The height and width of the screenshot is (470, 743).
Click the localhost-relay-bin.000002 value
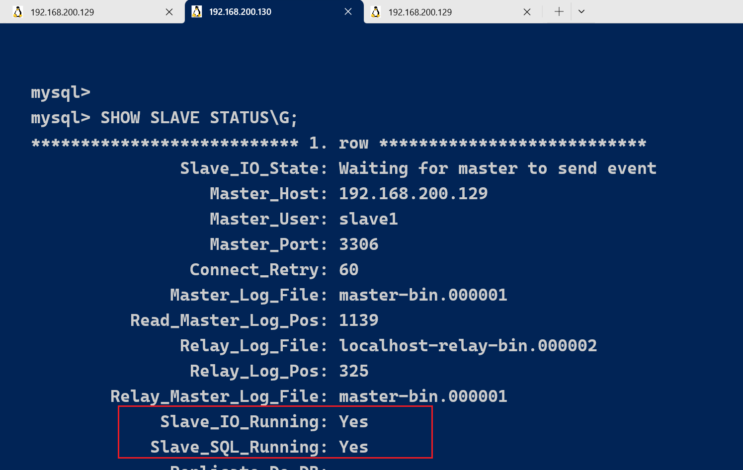coord(468,346)
